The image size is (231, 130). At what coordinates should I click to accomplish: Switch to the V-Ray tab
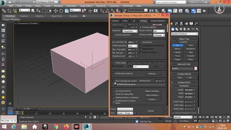tap(125, 21)
